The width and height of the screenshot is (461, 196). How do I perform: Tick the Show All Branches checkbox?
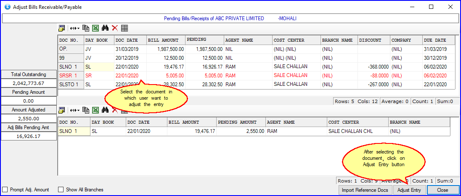click(x=61, y=190)
